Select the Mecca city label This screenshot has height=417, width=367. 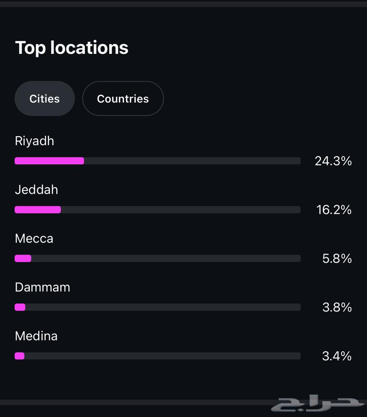[x=34, y=239]
